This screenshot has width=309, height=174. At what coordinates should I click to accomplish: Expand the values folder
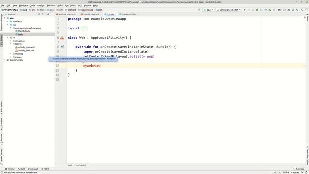pyautogui.click(x=11, y=57)
